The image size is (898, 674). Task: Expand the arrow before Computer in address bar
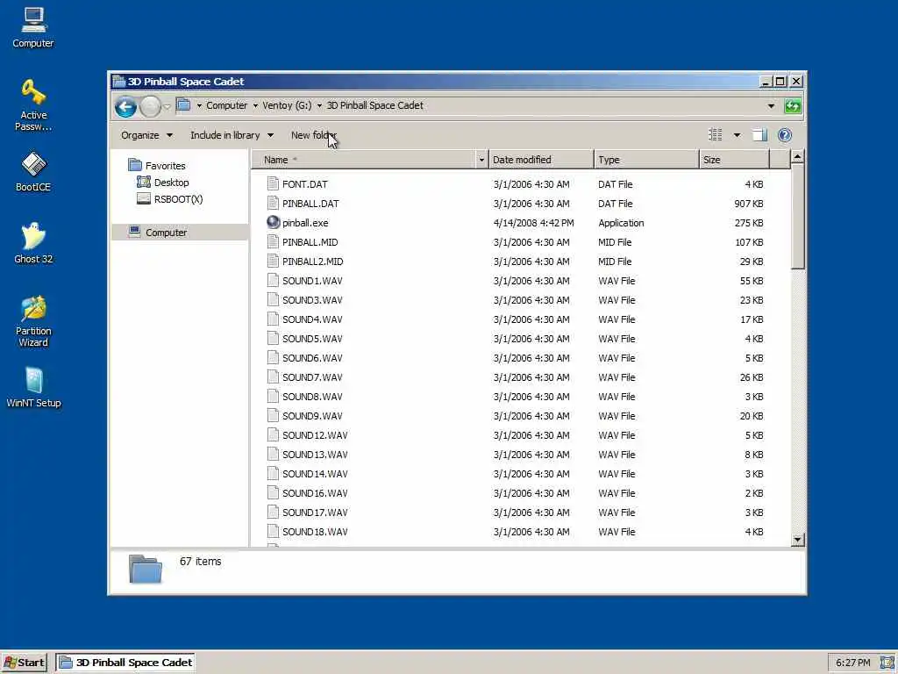coord(199,105)
